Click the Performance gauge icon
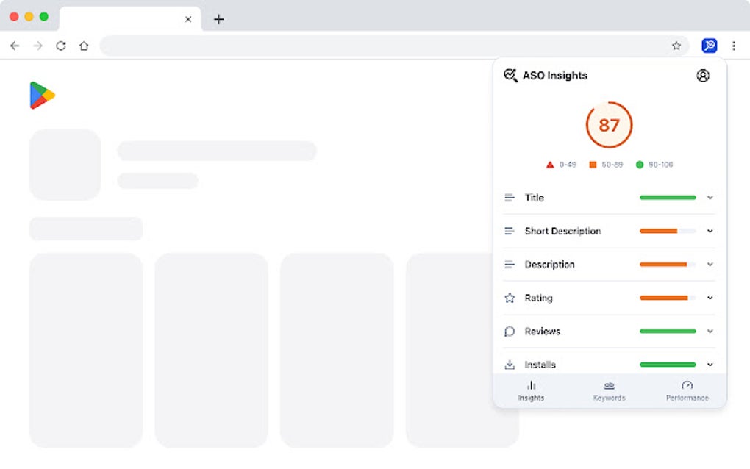 coord(687,385)
